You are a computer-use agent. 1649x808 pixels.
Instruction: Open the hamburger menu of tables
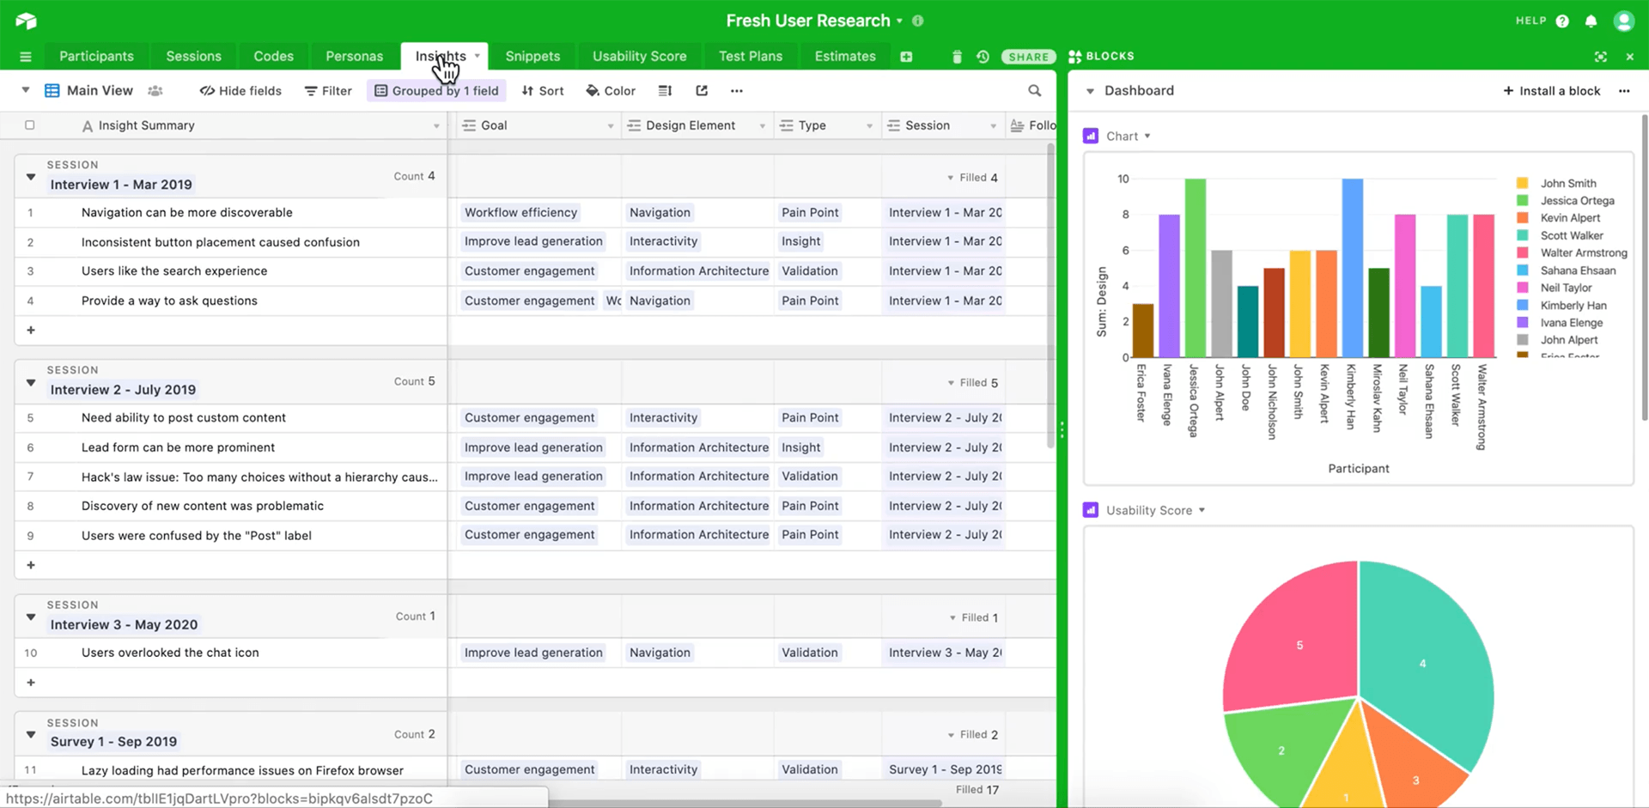[26, 57]
